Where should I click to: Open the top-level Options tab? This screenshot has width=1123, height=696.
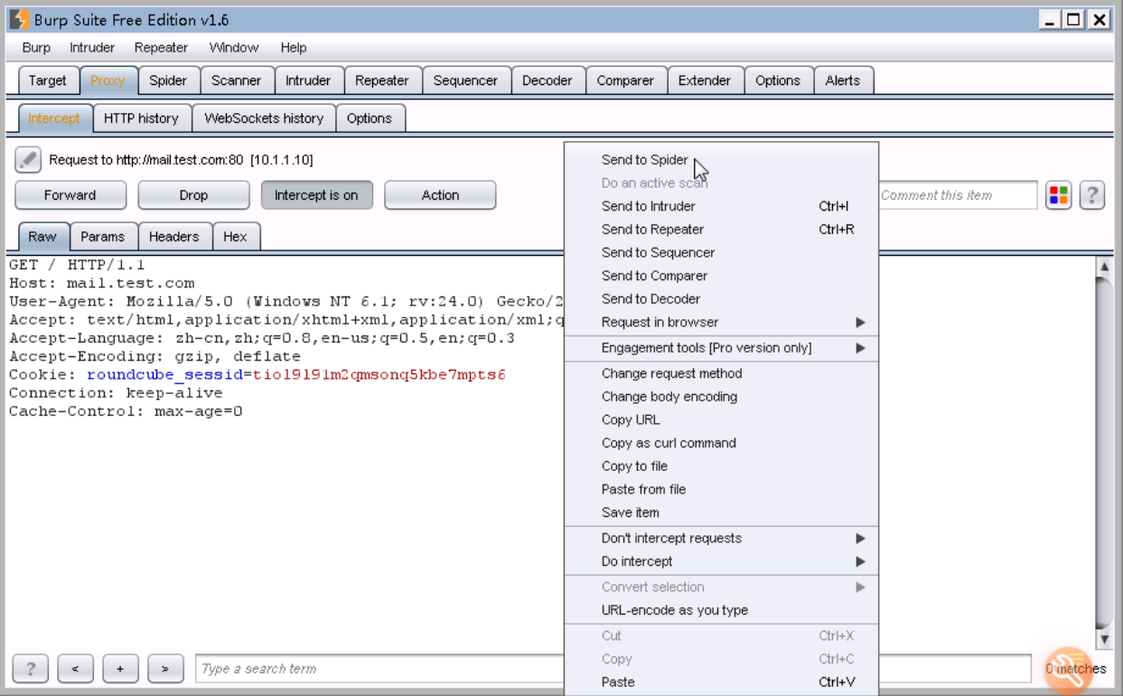778,80
